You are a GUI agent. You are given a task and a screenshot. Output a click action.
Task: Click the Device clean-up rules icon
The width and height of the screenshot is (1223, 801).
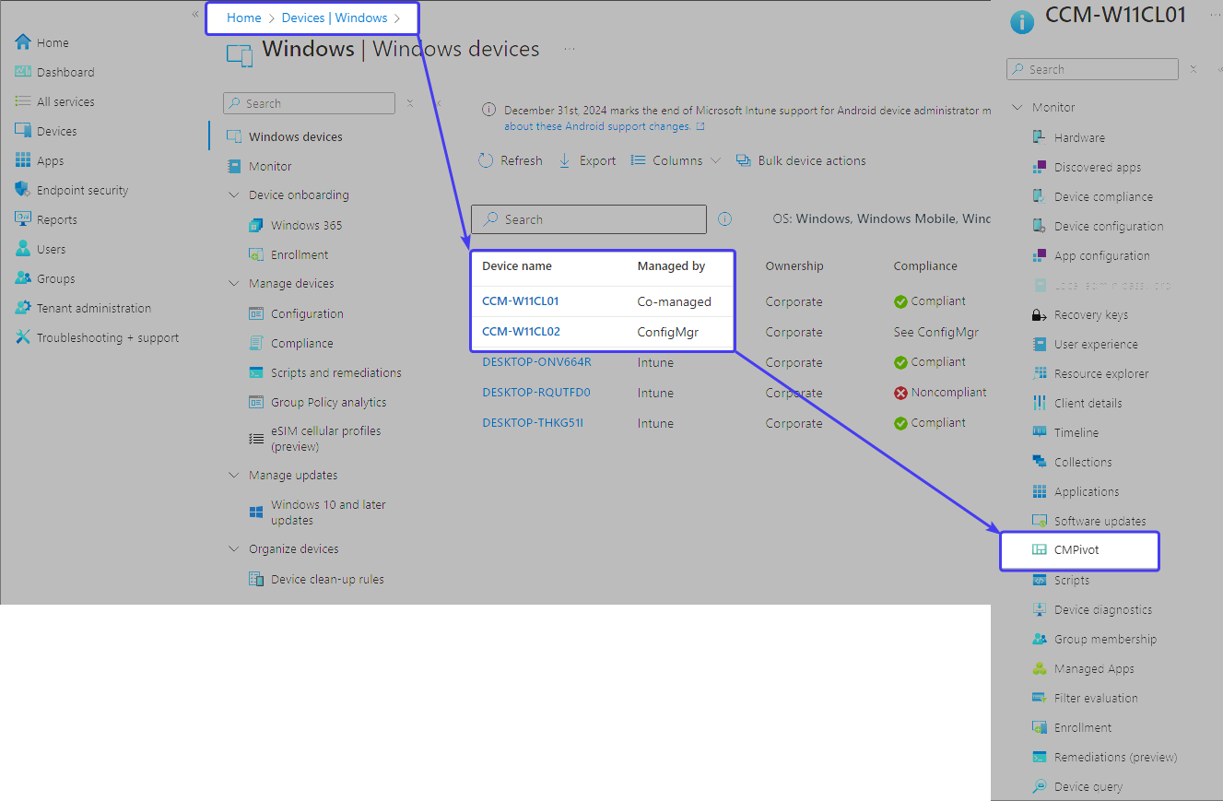click(256, 579)
